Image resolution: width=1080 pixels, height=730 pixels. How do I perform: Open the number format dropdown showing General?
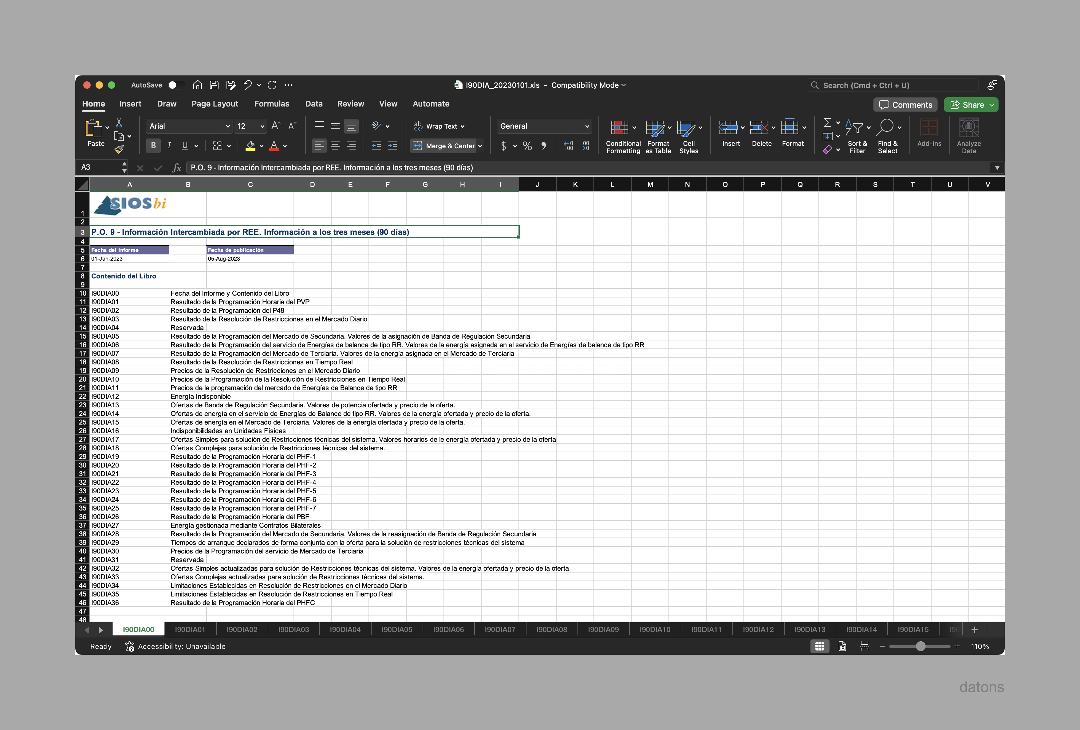[x=544, y=126]
